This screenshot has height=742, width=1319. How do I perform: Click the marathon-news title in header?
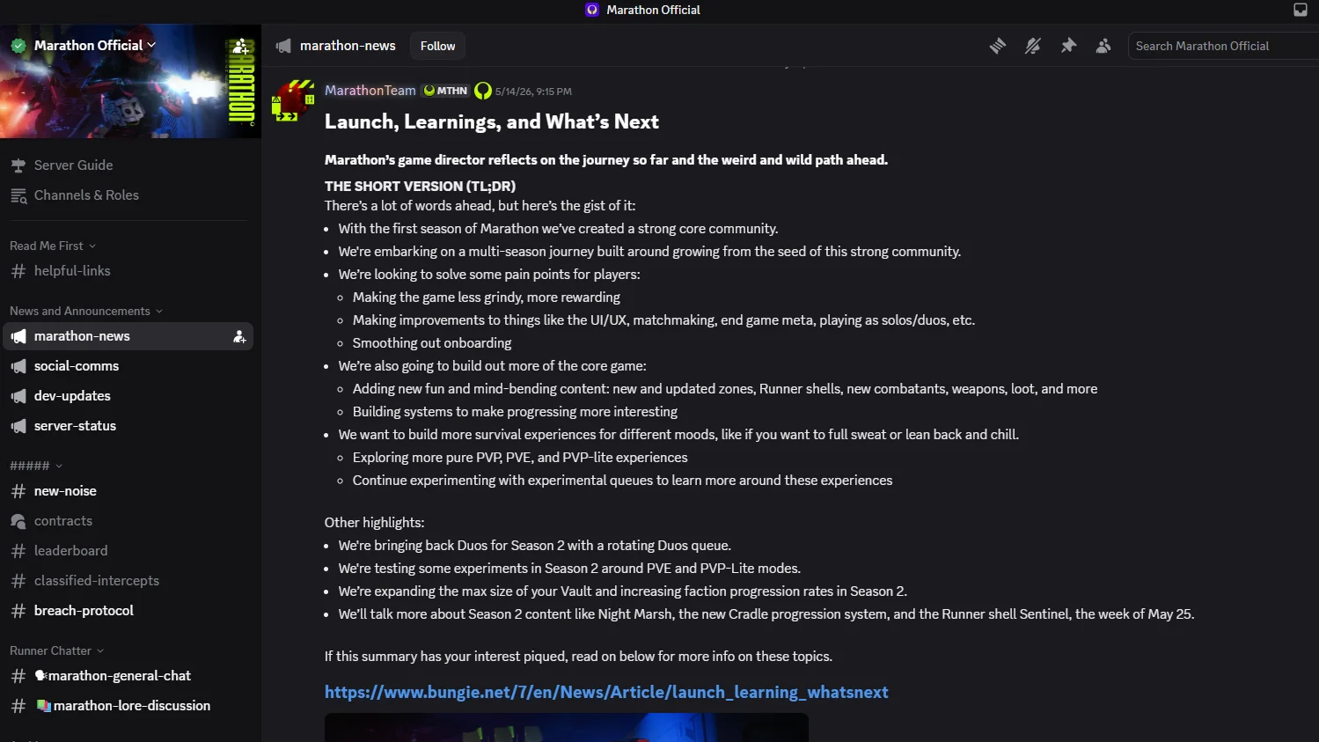point(348,46)
